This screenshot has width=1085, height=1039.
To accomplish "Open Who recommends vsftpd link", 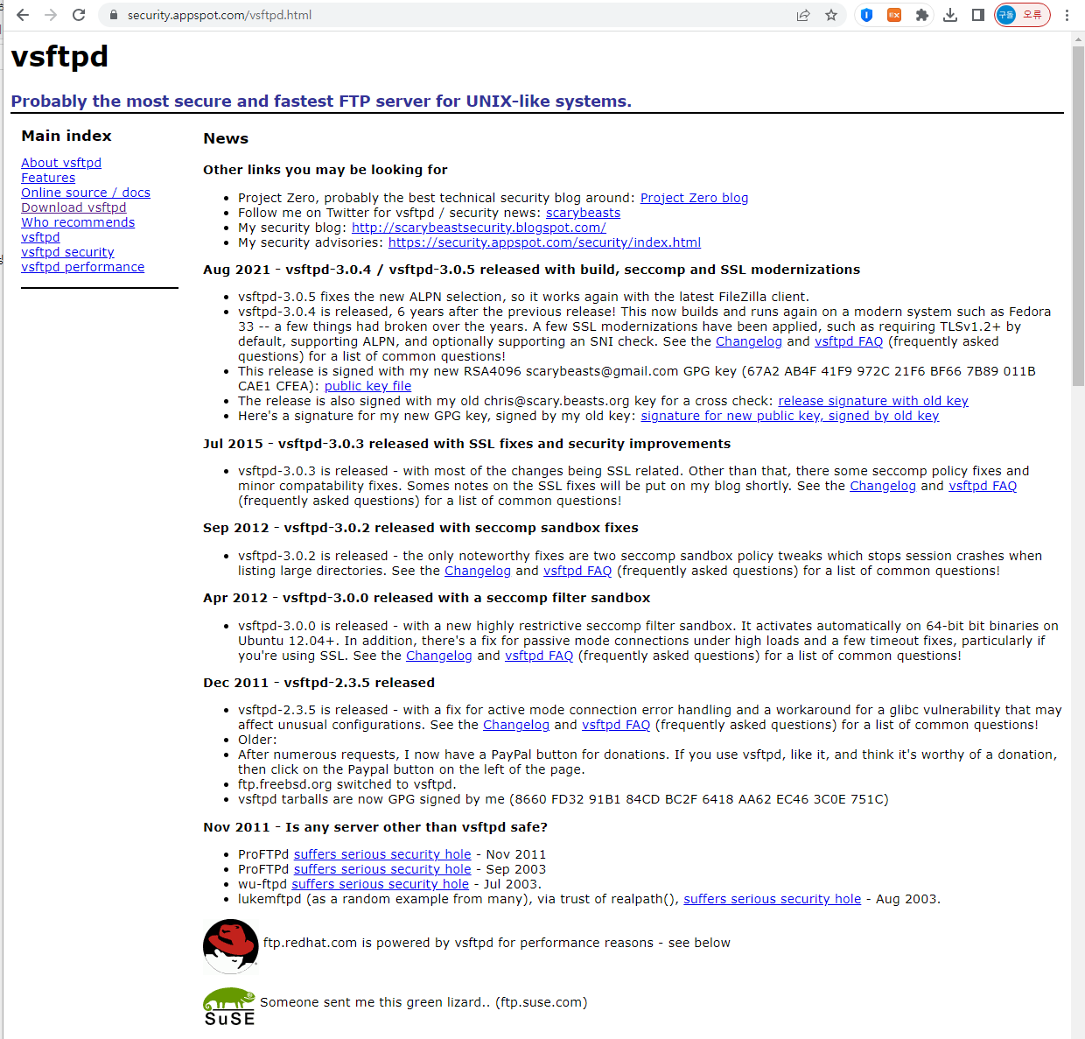I will (x=78, y=229).
